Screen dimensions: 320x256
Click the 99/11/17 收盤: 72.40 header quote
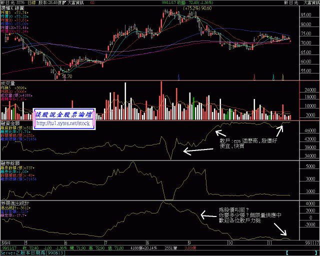[x=187, y=2]
